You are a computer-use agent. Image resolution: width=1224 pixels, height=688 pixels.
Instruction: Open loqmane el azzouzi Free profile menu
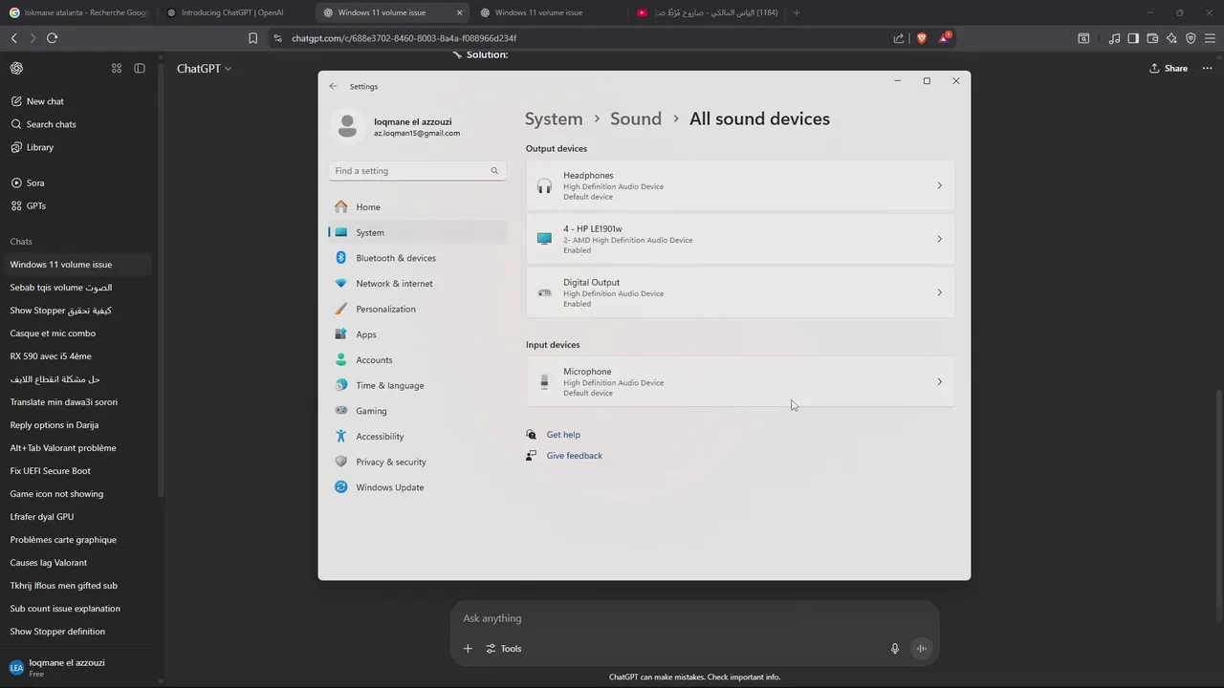click(76, 668)
